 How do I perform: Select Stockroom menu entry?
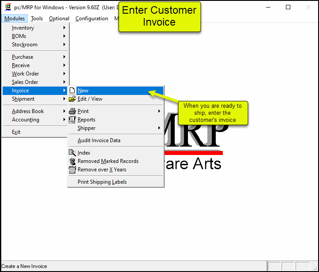35,45
